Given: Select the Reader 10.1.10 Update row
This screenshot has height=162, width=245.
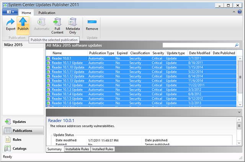Looking at the screenshot, I should [x=141, y=67].
